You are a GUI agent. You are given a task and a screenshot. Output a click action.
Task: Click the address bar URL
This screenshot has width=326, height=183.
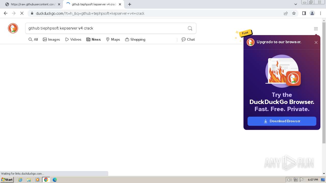pos(90,13)
